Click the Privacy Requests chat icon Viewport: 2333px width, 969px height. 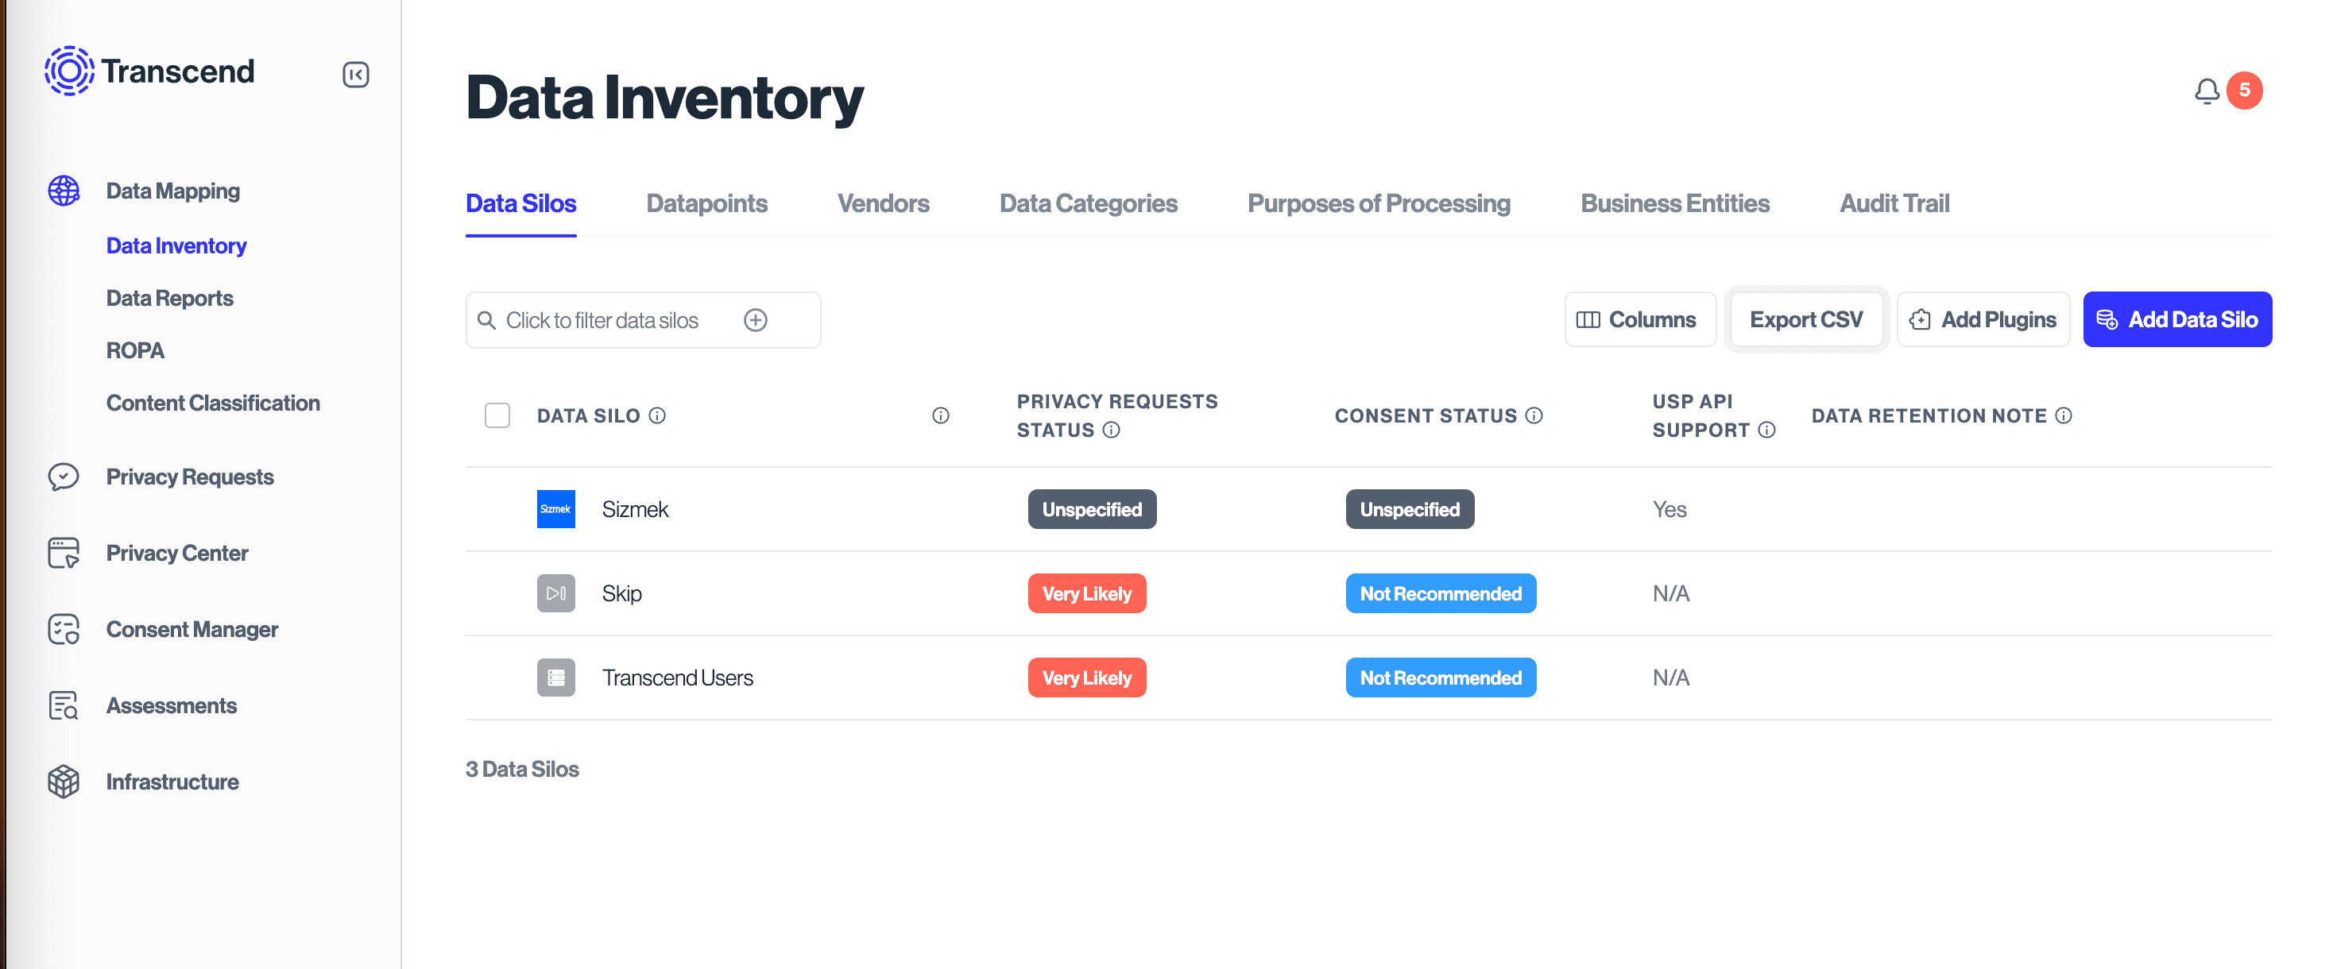point(64,477)
